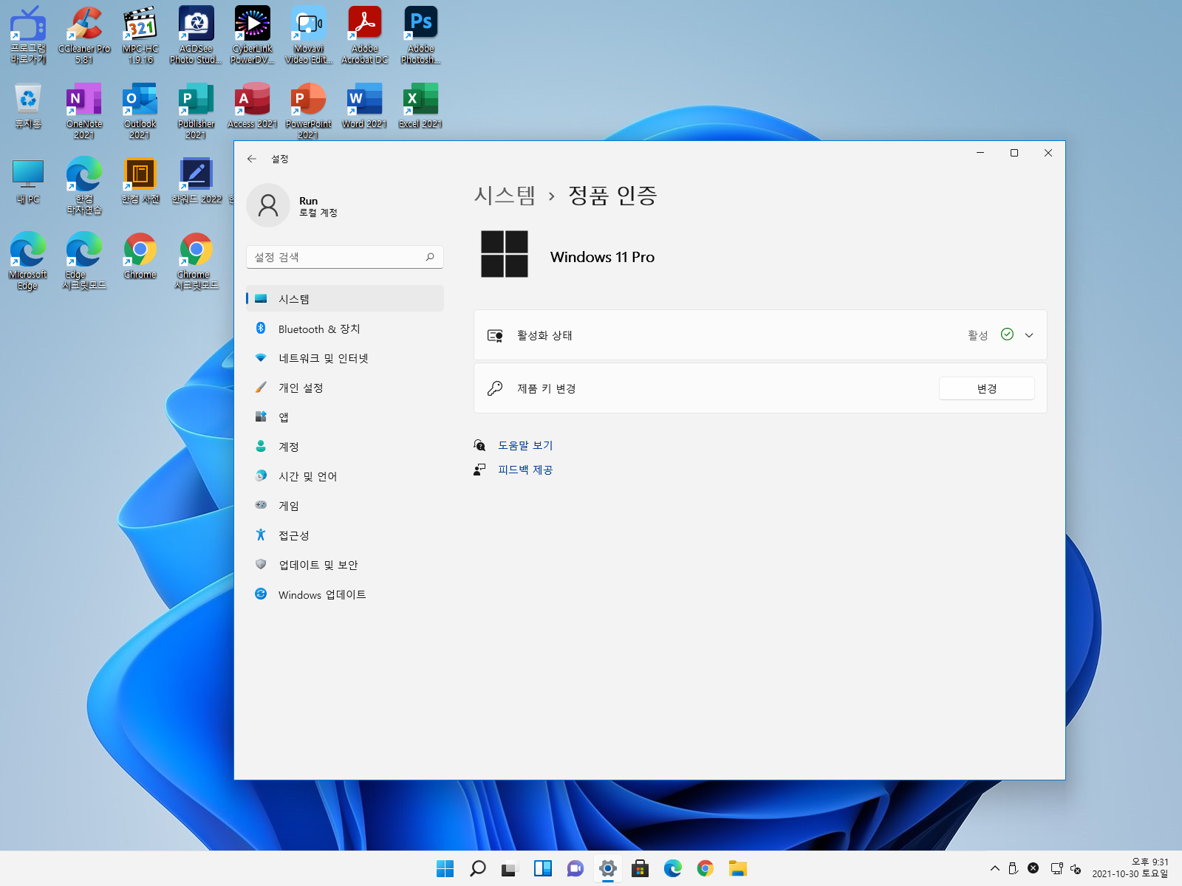Select 시스템 in the Settings sidebar
The height and width of the screenshot is (886, 1182).
coord(345,299)
